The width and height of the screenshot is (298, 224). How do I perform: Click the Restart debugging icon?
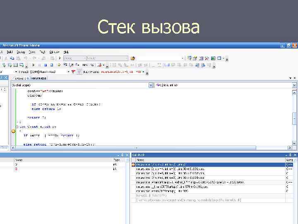click(51, 65)
